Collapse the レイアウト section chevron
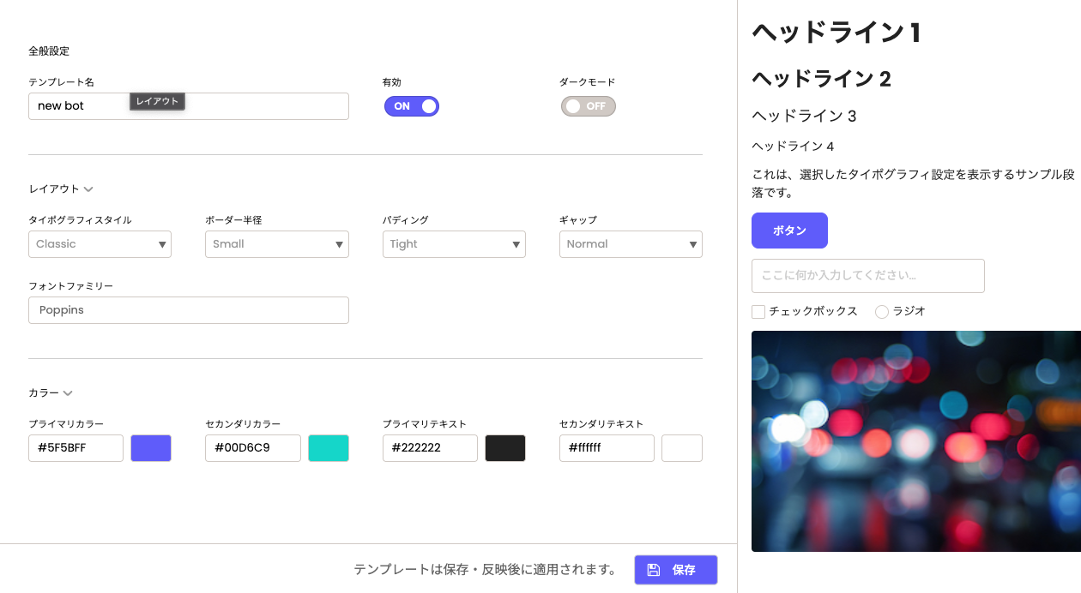This screenshot has width=1081, height=593. click(88, 189)
